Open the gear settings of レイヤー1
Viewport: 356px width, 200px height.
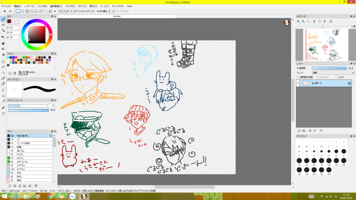click(349, 83)
